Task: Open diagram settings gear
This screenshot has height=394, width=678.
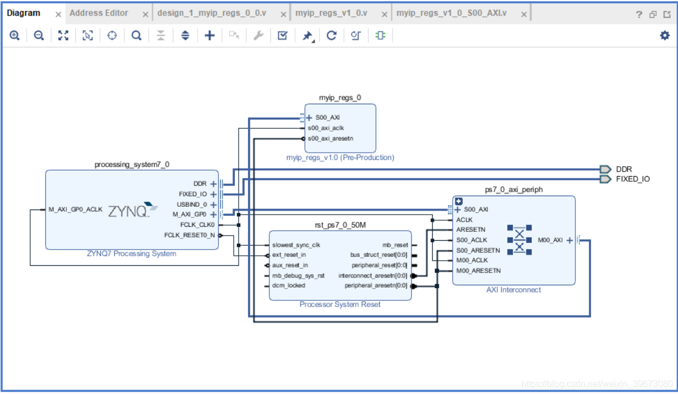Action: click(665, 36)
